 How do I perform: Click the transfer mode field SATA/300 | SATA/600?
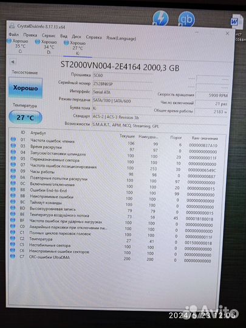(x=122, y=101)
